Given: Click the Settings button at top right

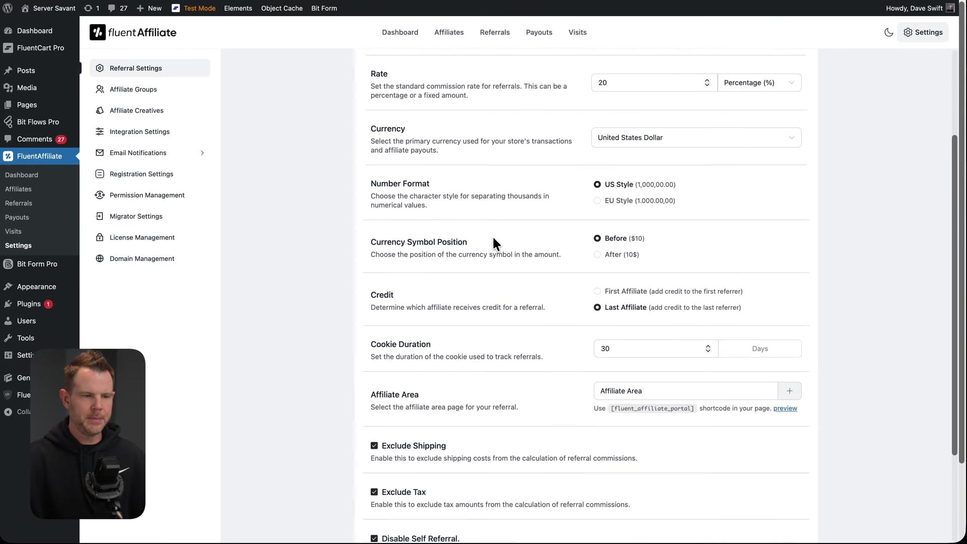Looking at the screenshot, I should pos(923,32).
